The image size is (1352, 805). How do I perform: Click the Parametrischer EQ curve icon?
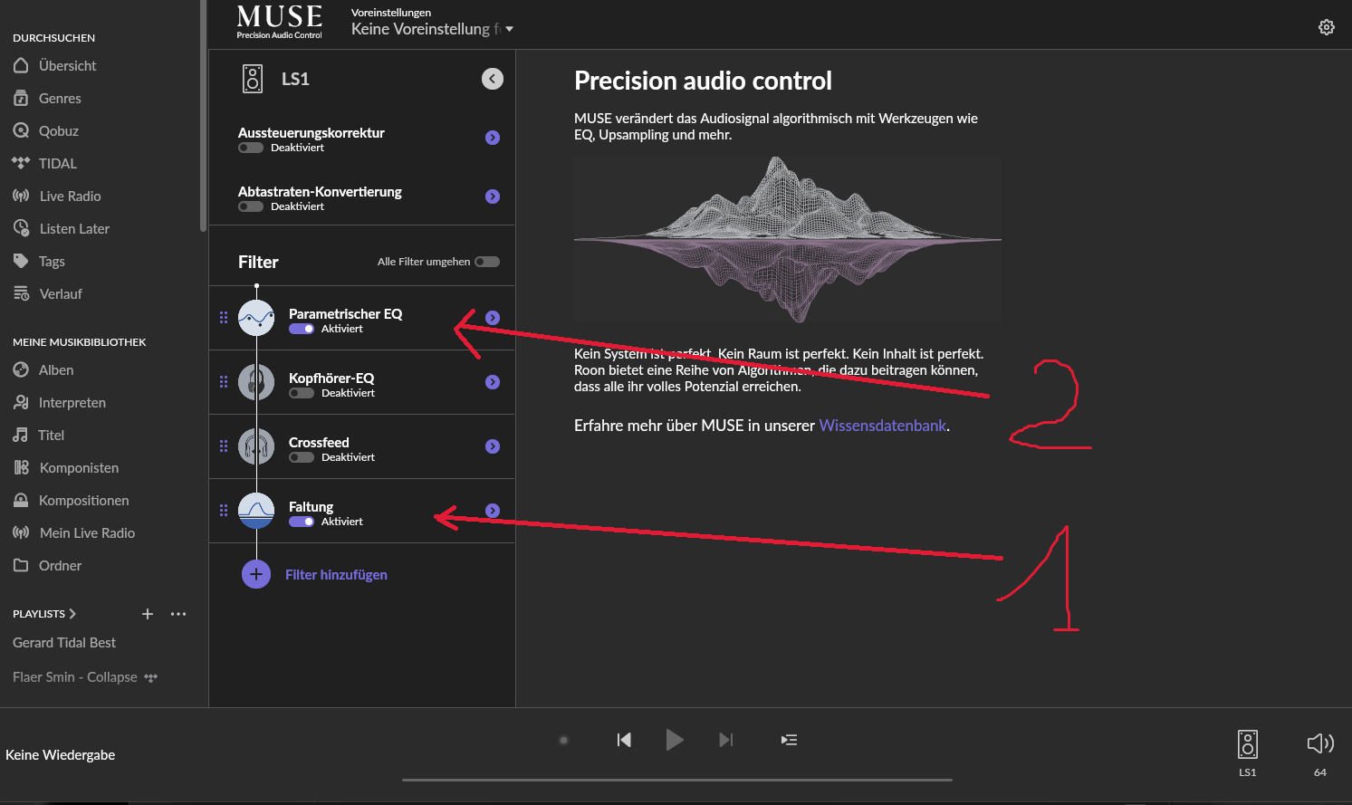pyautogui.click(x=256, y=318)
